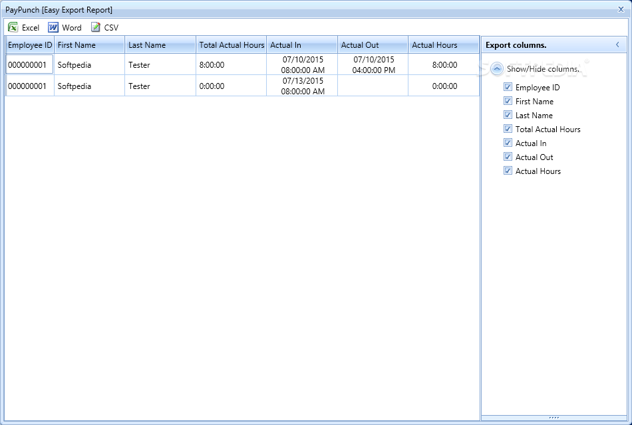Select Actual Hours 8:00:00 cell in last column
Screen dimensions: 632x425
444,64
